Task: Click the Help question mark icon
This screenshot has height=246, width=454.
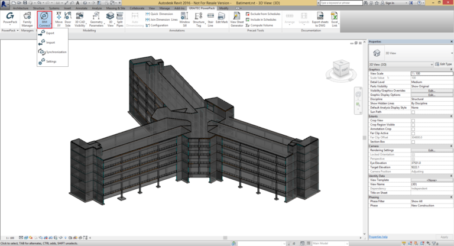Action: (419, 2)
